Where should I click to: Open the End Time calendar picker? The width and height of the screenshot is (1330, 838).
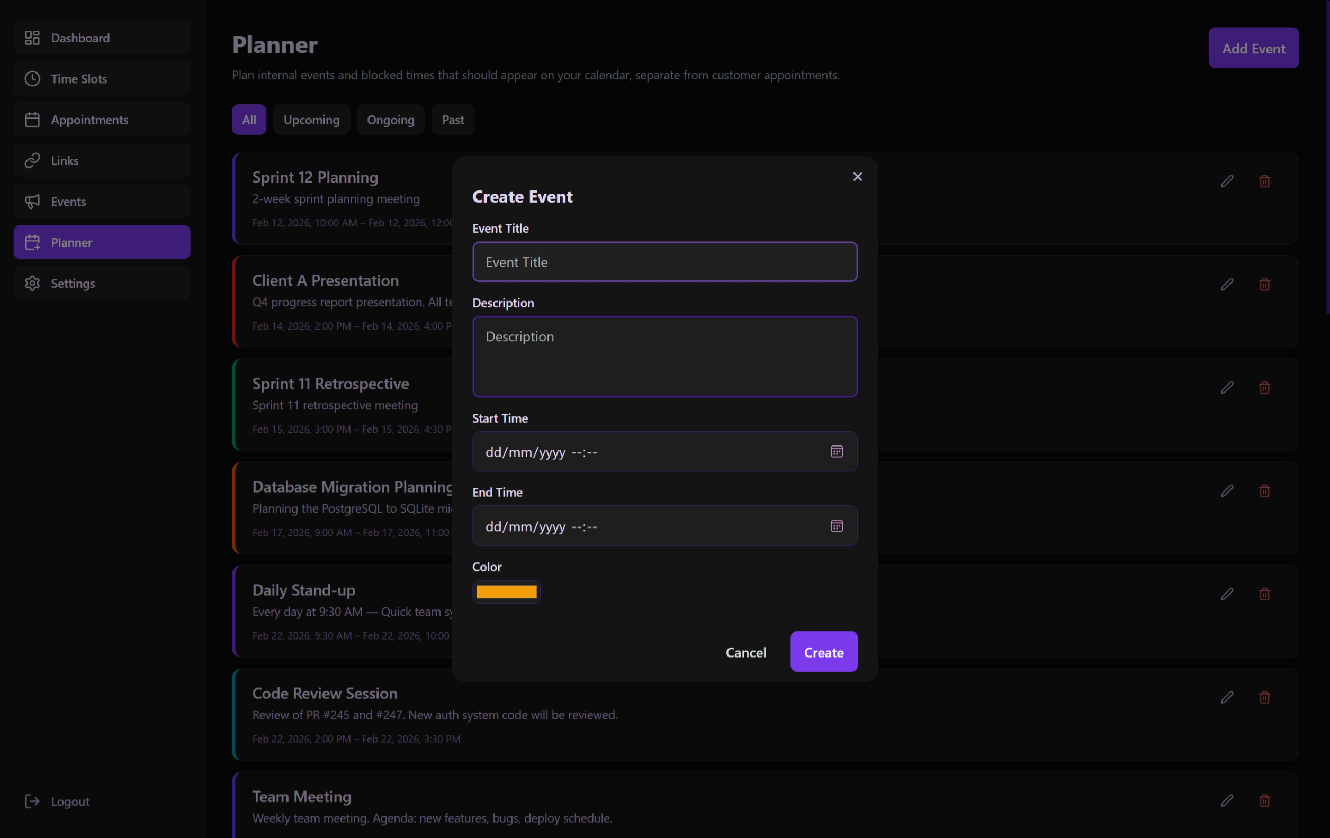(837, 525)
